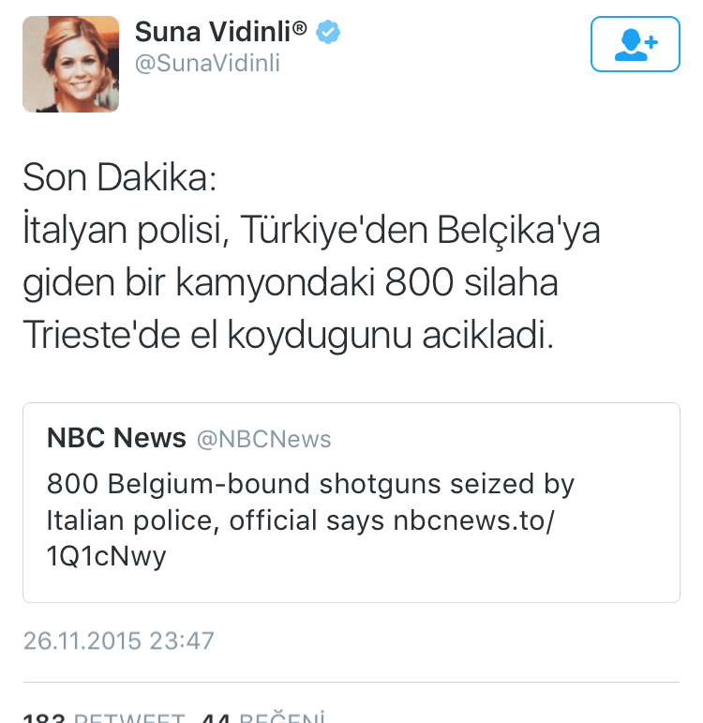Tap the "1Q1cNwy" link ending
This screenshot has width=703, height=723.
click(x=106, y=556)
